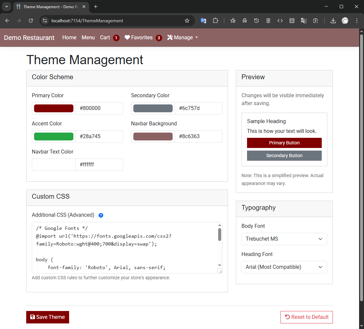Click the Secondary Button in preview
The height and width of the screenshot is (329, 364).
point(284,156)
